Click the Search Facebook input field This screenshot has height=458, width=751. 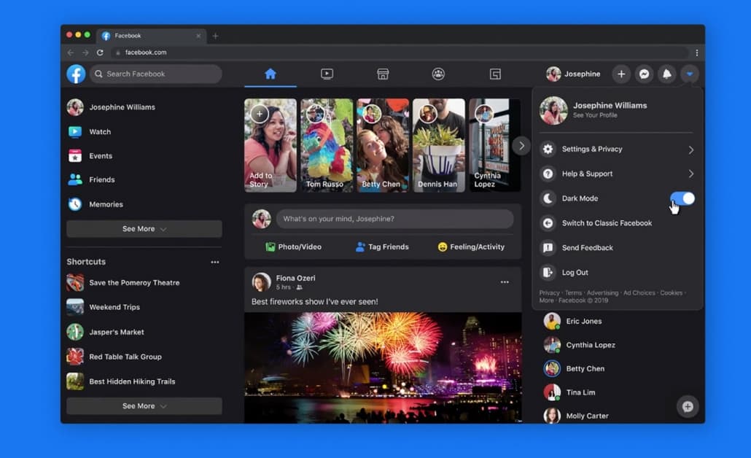[x=157, y=74]
